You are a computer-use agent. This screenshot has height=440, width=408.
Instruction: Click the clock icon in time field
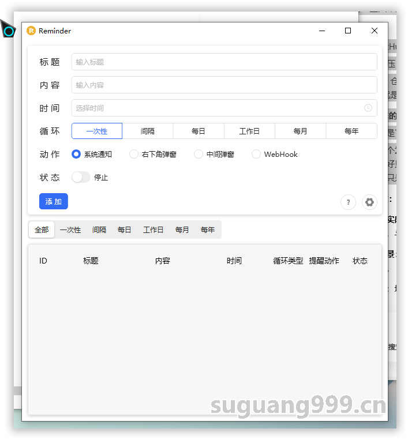(368, 108)
